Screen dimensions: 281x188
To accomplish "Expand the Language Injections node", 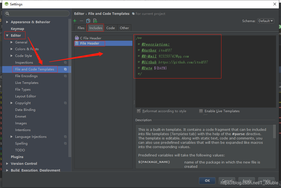I will (x=12, y=136).
